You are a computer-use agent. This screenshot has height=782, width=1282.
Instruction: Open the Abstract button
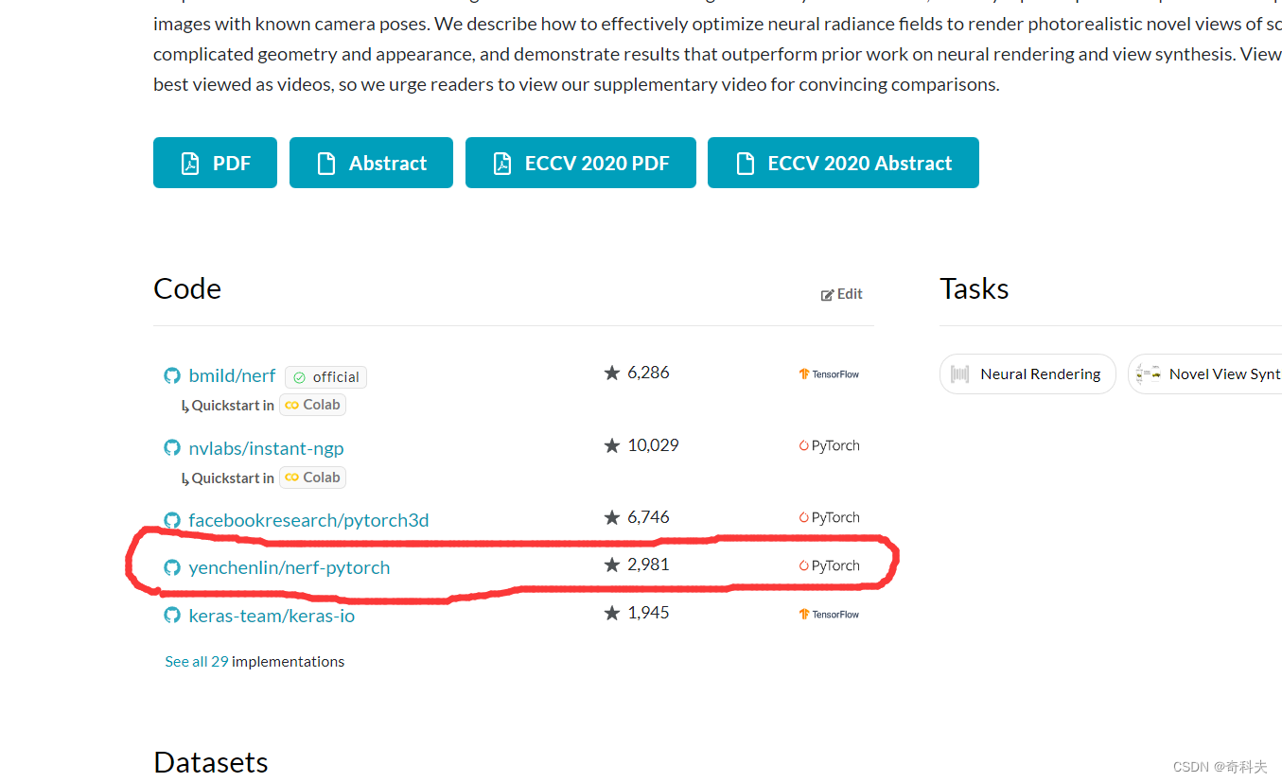click(x=371, y=163)
